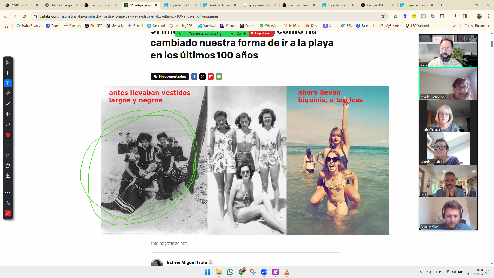Open a new browser tab
494x278 pixels.
pos(441,5)
